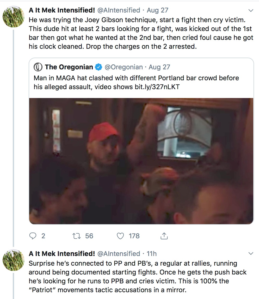The width and height of the screenshot is (259, 299).
Task: Click the verified badge next to The Oregonian
Action: 98,67
